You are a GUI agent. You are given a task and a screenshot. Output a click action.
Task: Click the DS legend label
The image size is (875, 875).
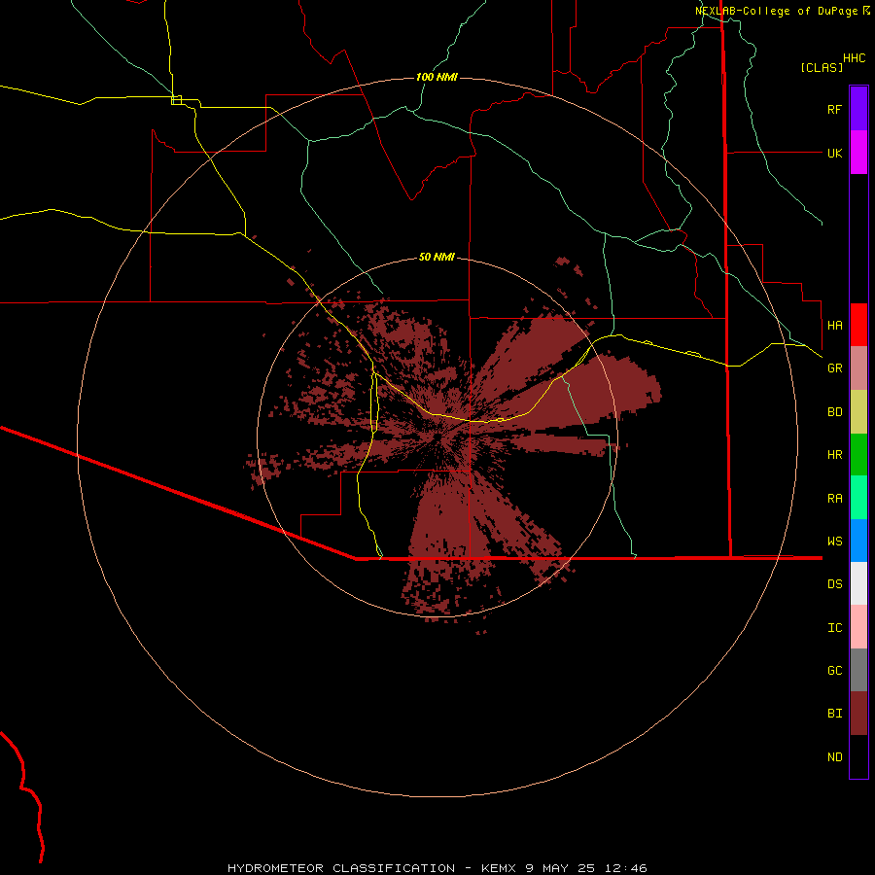pos(834,583)
